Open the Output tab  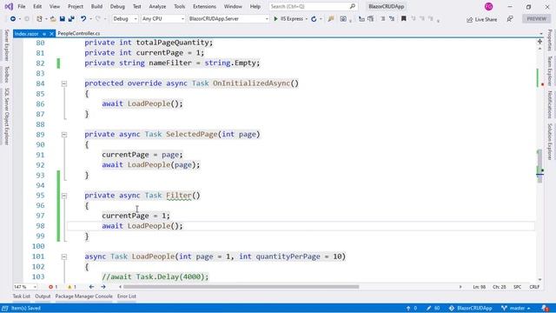[x=43, y=296]
